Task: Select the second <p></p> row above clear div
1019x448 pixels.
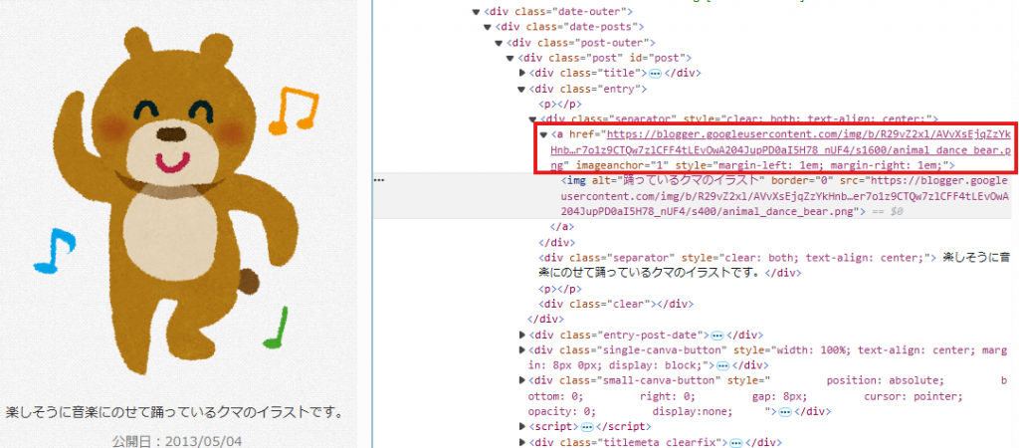Action: tap(559, 289)
